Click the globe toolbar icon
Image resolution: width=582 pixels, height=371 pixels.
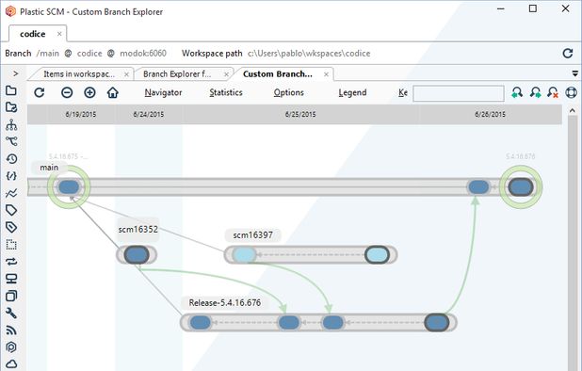click(x=572, y=92)
